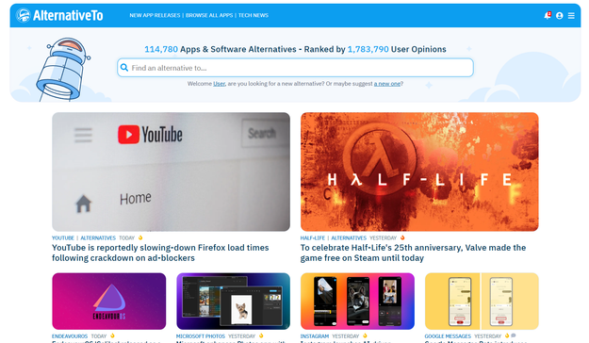Viewport: 589px width, 343px height.
Task: Open Tech News menu
Action: 254,15
